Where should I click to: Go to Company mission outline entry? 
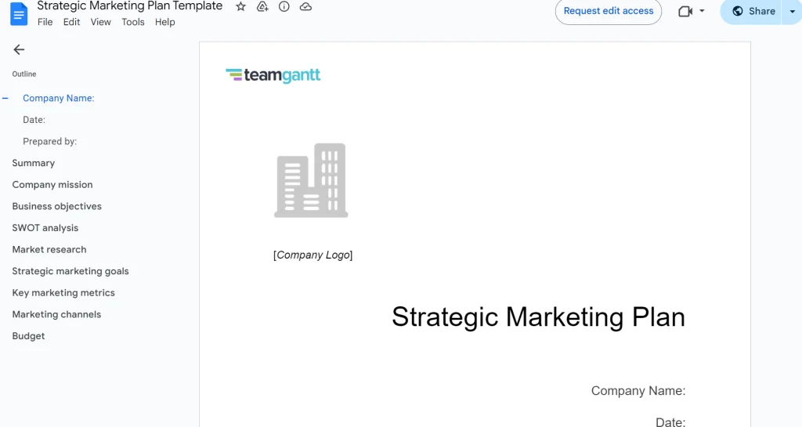[x=52, y=185]
